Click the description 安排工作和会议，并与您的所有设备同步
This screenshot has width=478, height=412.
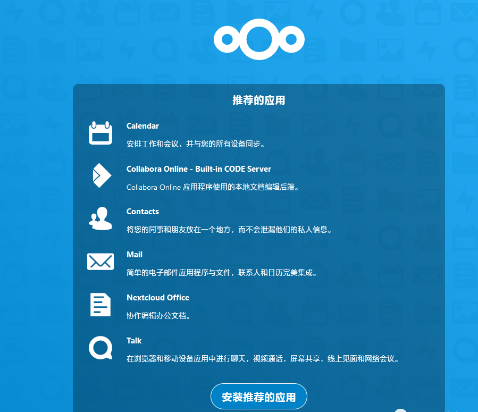pos(196,144)
